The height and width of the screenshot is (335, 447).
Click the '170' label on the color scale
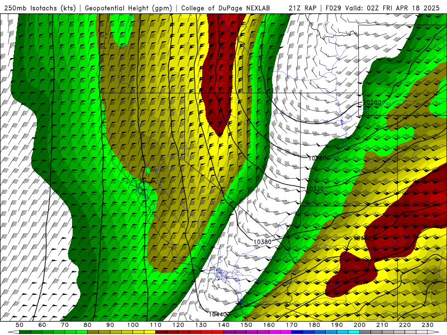click(292, 325)
